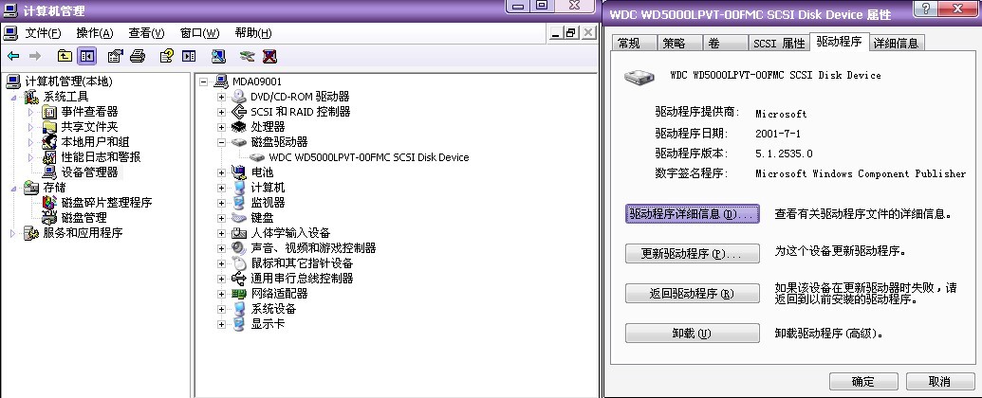Expand the 处理器 node
Image resolution: width=982 pixels, height=398 pixels.
pos(221,127)
